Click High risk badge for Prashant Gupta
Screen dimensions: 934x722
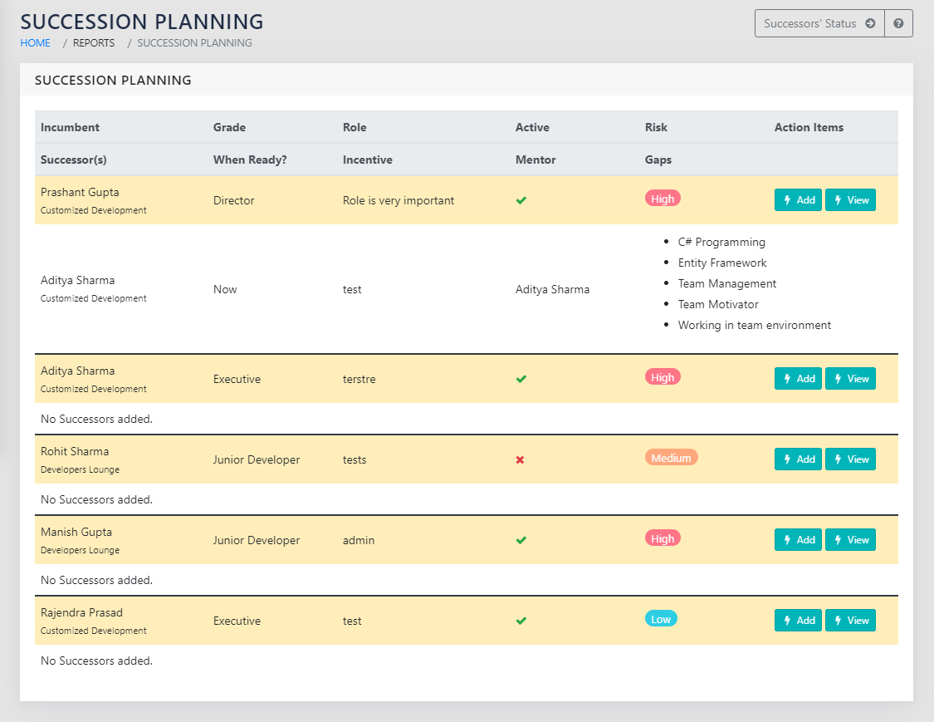tap(663, 199)
